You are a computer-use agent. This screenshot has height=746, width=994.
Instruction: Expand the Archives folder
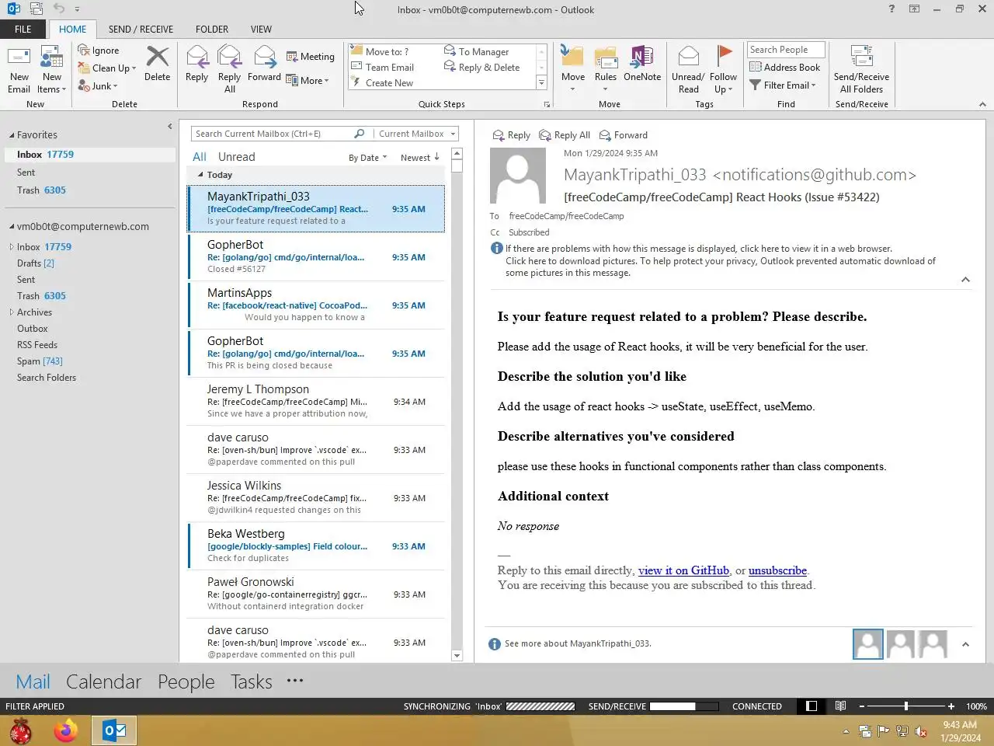[x=12, y=312]
